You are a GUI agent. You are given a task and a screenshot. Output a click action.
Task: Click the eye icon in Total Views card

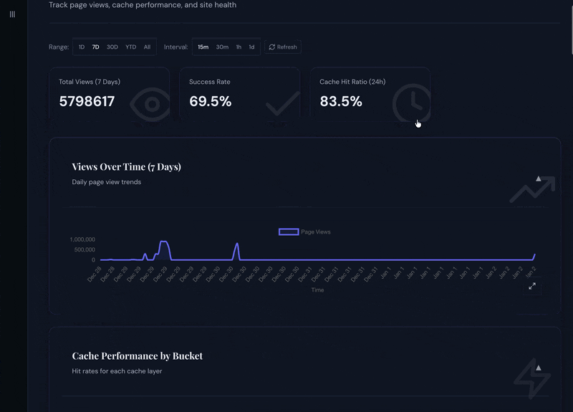(150, 104)
